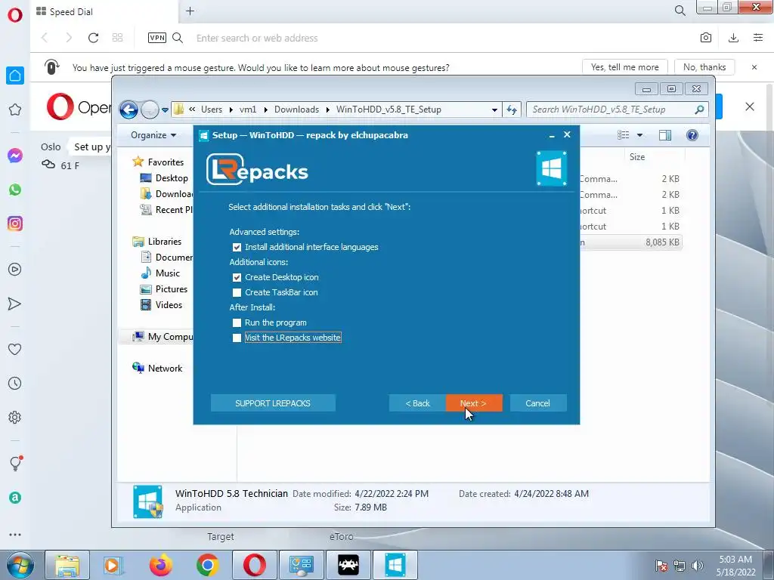This screenshot has height=580, width=774.
Task: Select Pictures library in Explorer
Action: [x=172, y=289]
